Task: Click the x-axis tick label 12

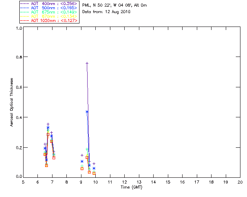Action: 124,182
